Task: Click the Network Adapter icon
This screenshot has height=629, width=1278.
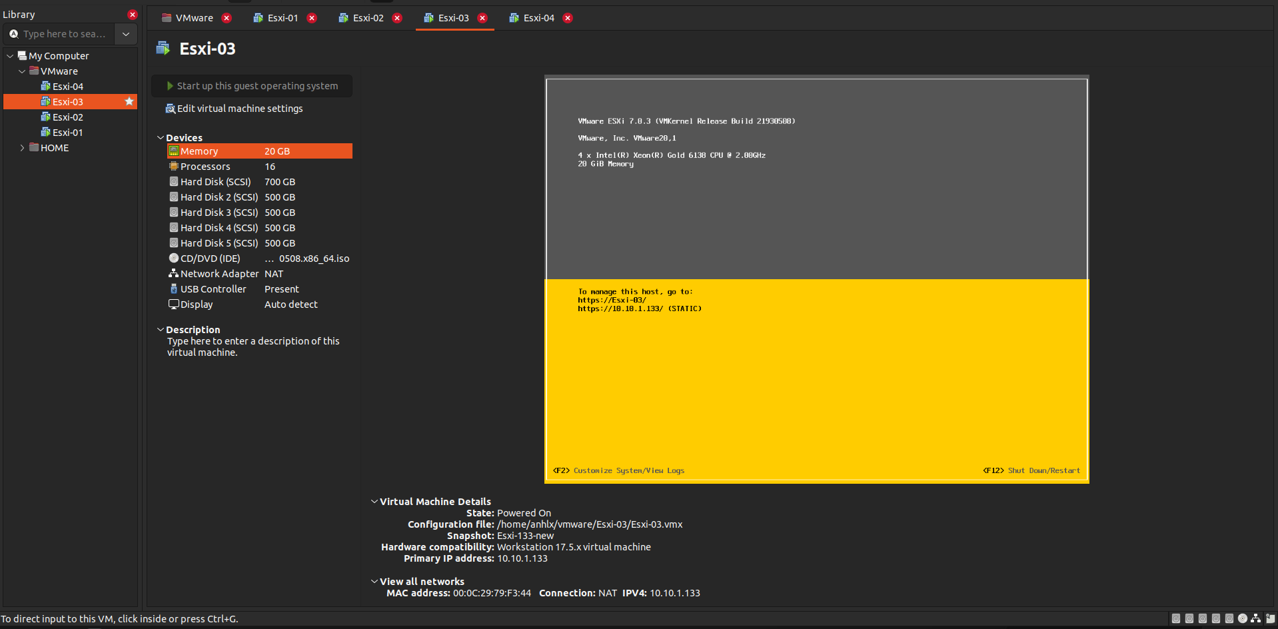Action: pos(173,274)
